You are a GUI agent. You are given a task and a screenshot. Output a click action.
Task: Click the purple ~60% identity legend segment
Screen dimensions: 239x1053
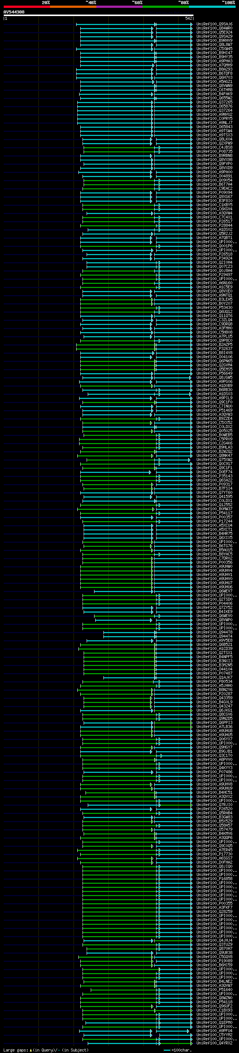point(120,7)
